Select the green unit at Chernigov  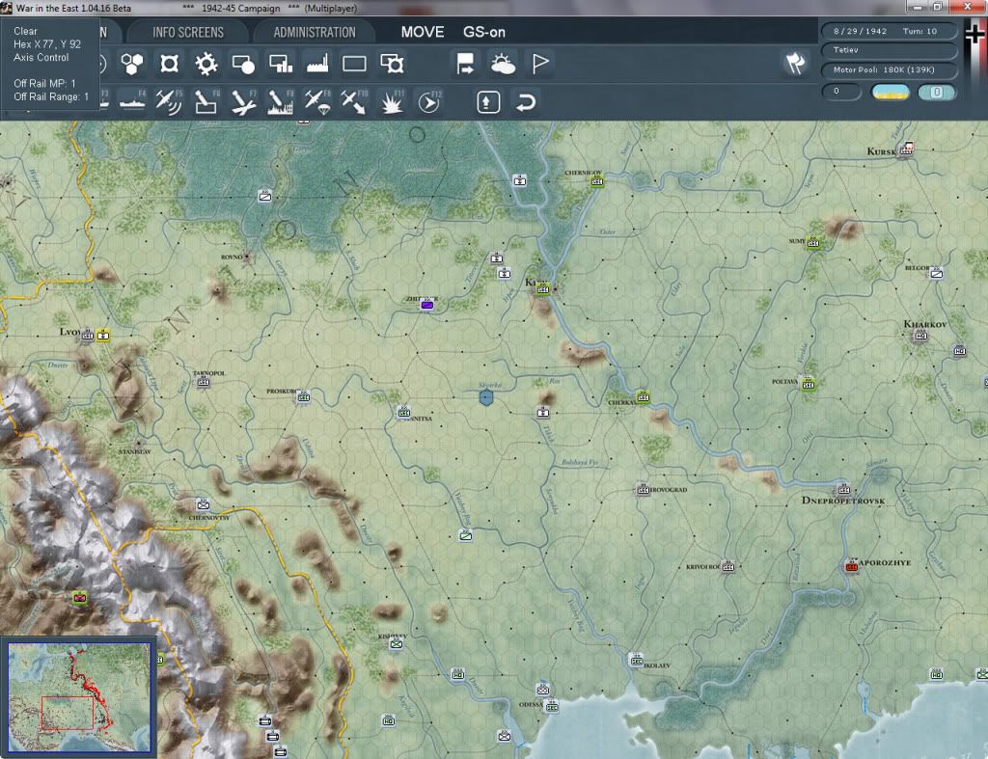coord(596,181)
